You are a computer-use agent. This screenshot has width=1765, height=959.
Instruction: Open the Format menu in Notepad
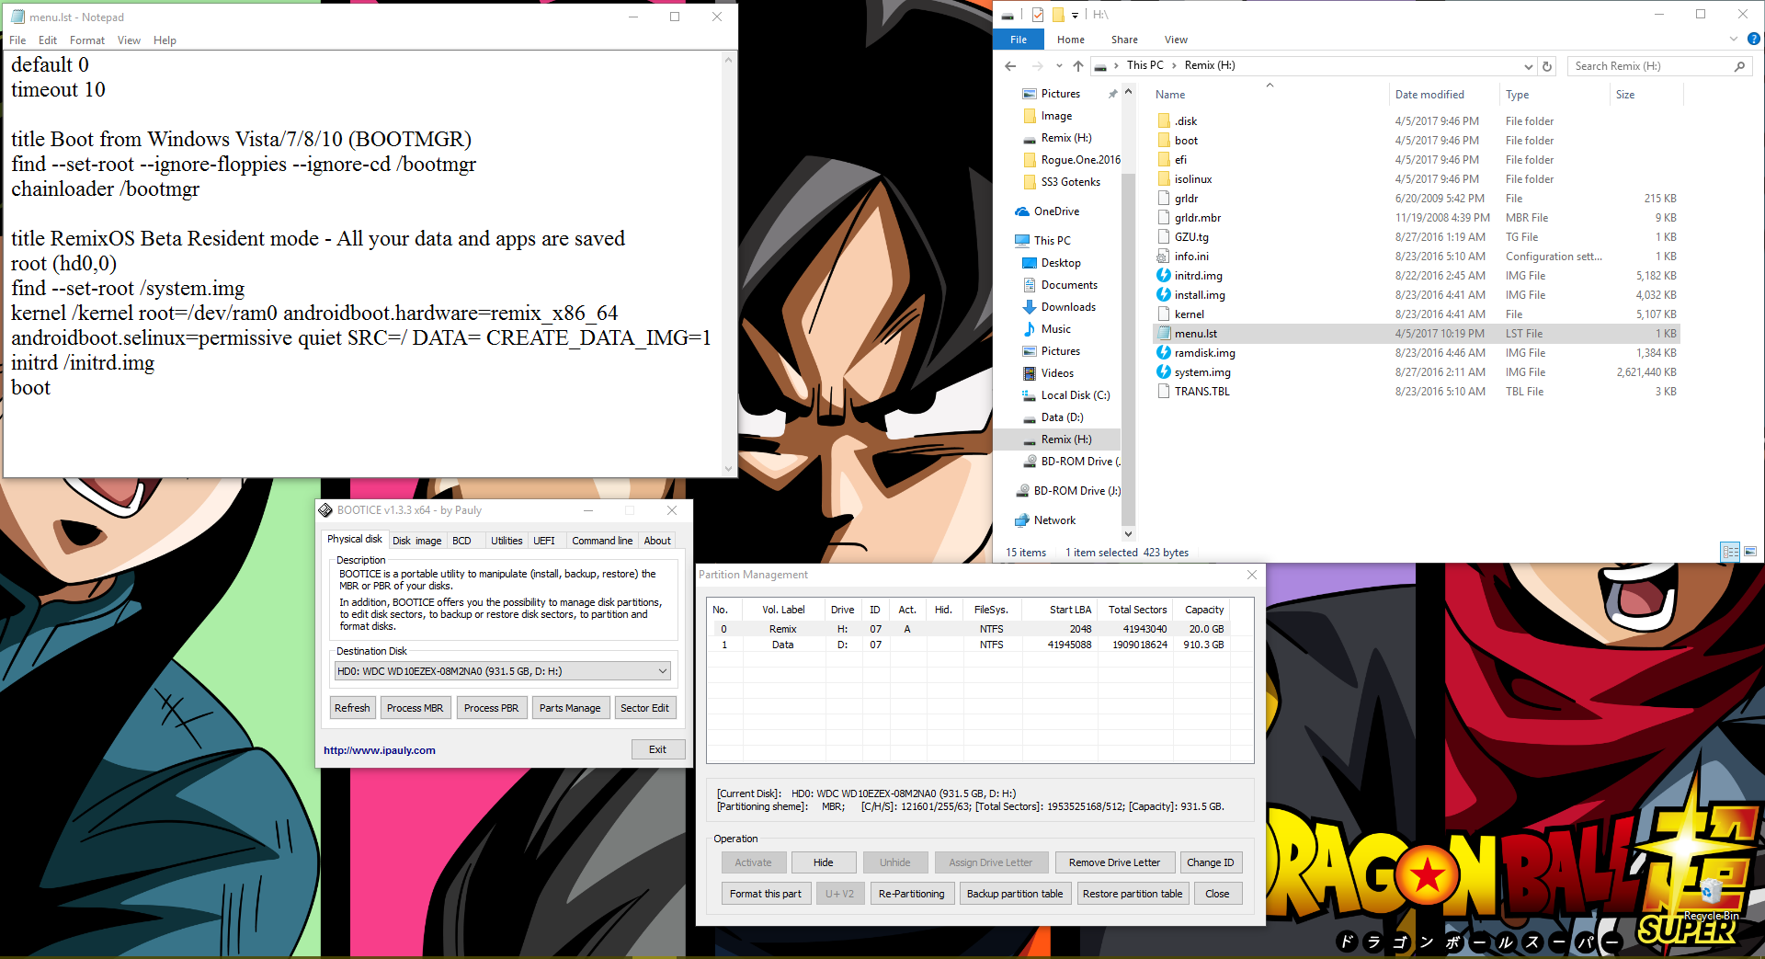pyautogui.click(x=87, y=40)
